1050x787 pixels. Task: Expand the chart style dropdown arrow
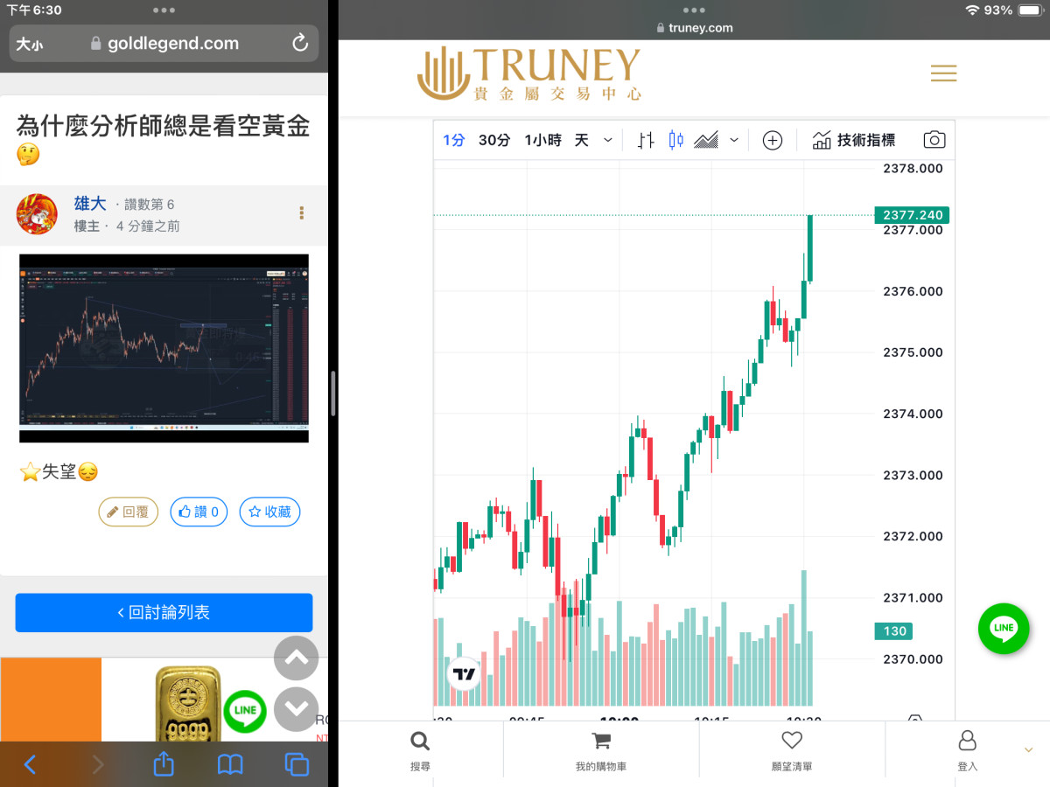pos(734,140)
